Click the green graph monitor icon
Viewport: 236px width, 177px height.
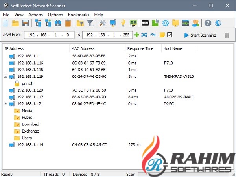186,23
